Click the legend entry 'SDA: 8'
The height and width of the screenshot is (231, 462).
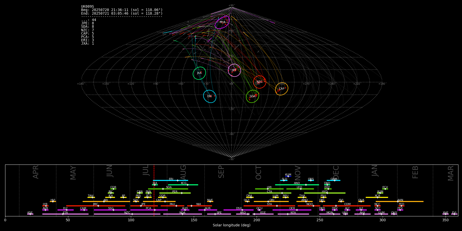tap(88, 27)
